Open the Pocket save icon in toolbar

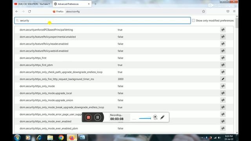(228, 11)
